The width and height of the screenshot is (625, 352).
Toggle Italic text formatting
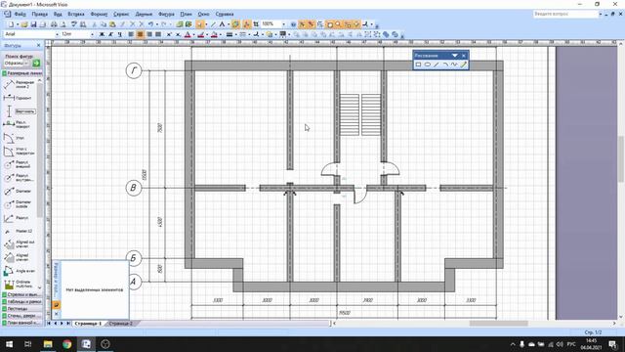[110, 34]
